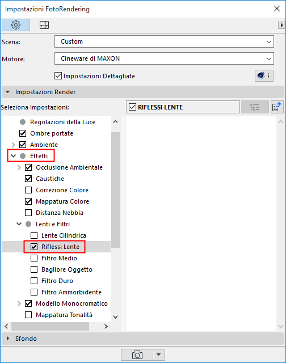Click the export settings icon button
Image resolution: width=286 pixels, height=363 pixels.
point(277,107)
